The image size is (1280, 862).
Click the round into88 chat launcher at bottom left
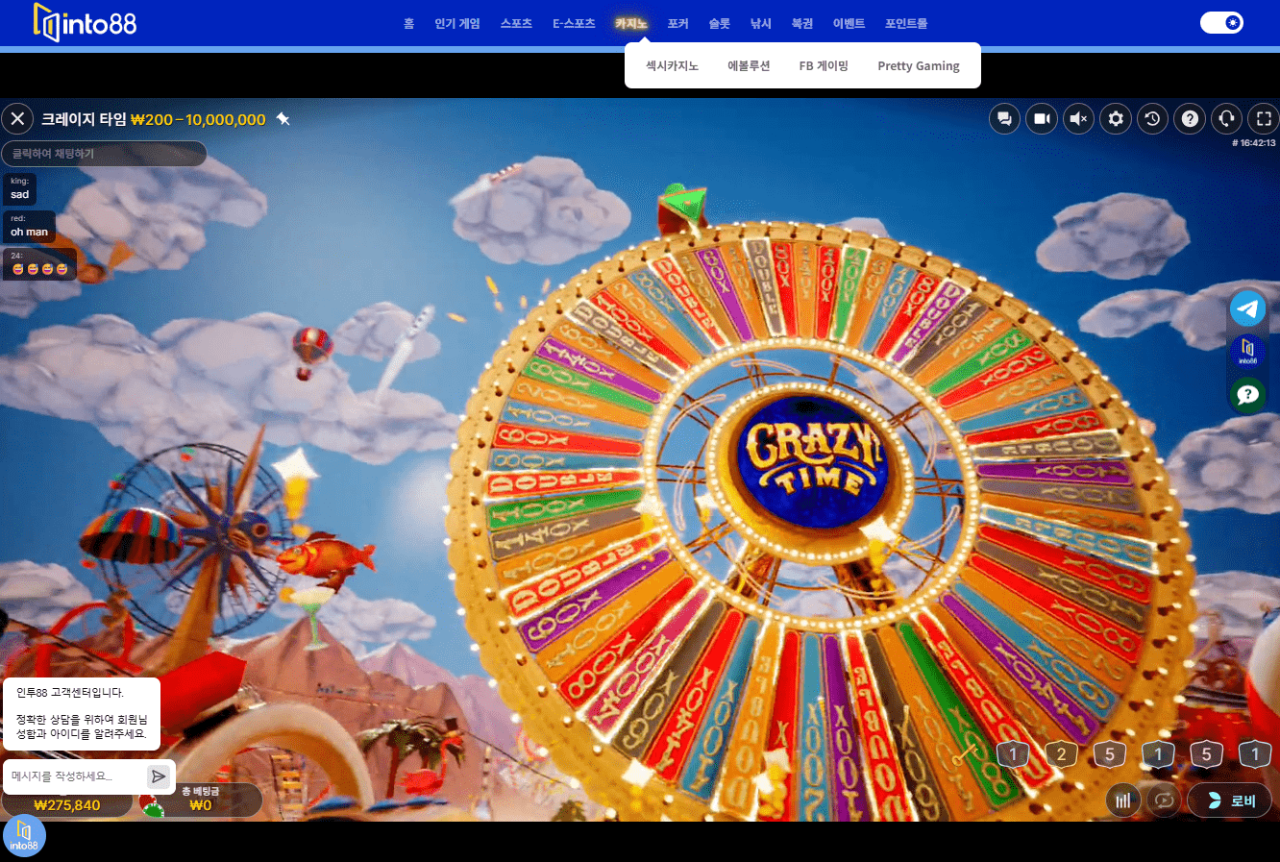[x=24, y=836]
